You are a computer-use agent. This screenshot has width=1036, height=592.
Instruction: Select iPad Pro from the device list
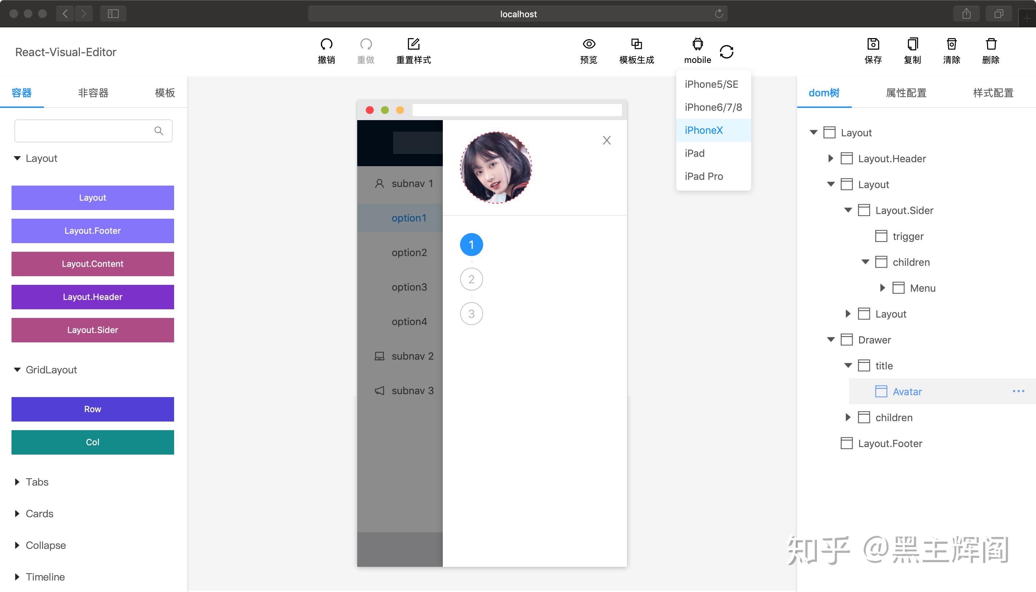pyautogui.click(x=704, y=176)
